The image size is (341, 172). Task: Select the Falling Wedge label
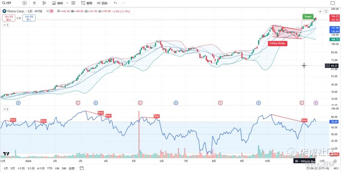click(x=278, y=43)
